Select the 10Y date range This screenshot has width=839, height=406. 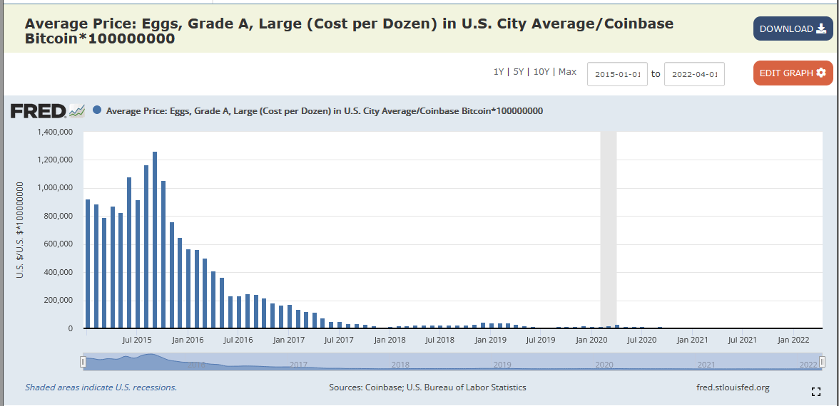(x=541, y=71)
